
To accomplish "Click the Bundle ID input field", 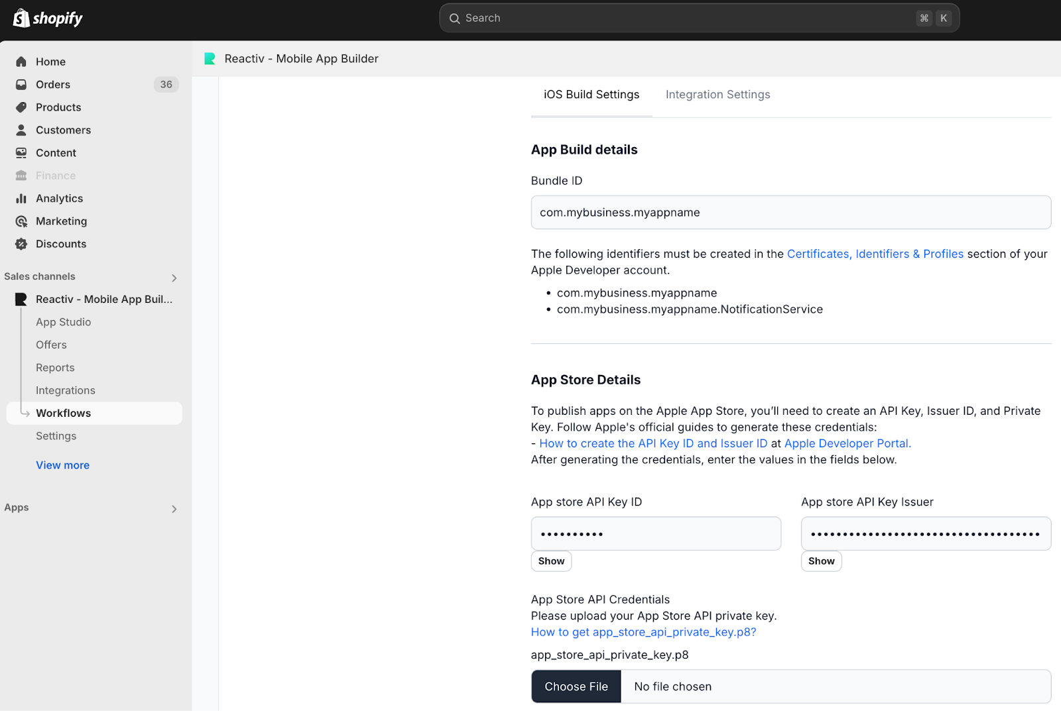I will [790, 213].
